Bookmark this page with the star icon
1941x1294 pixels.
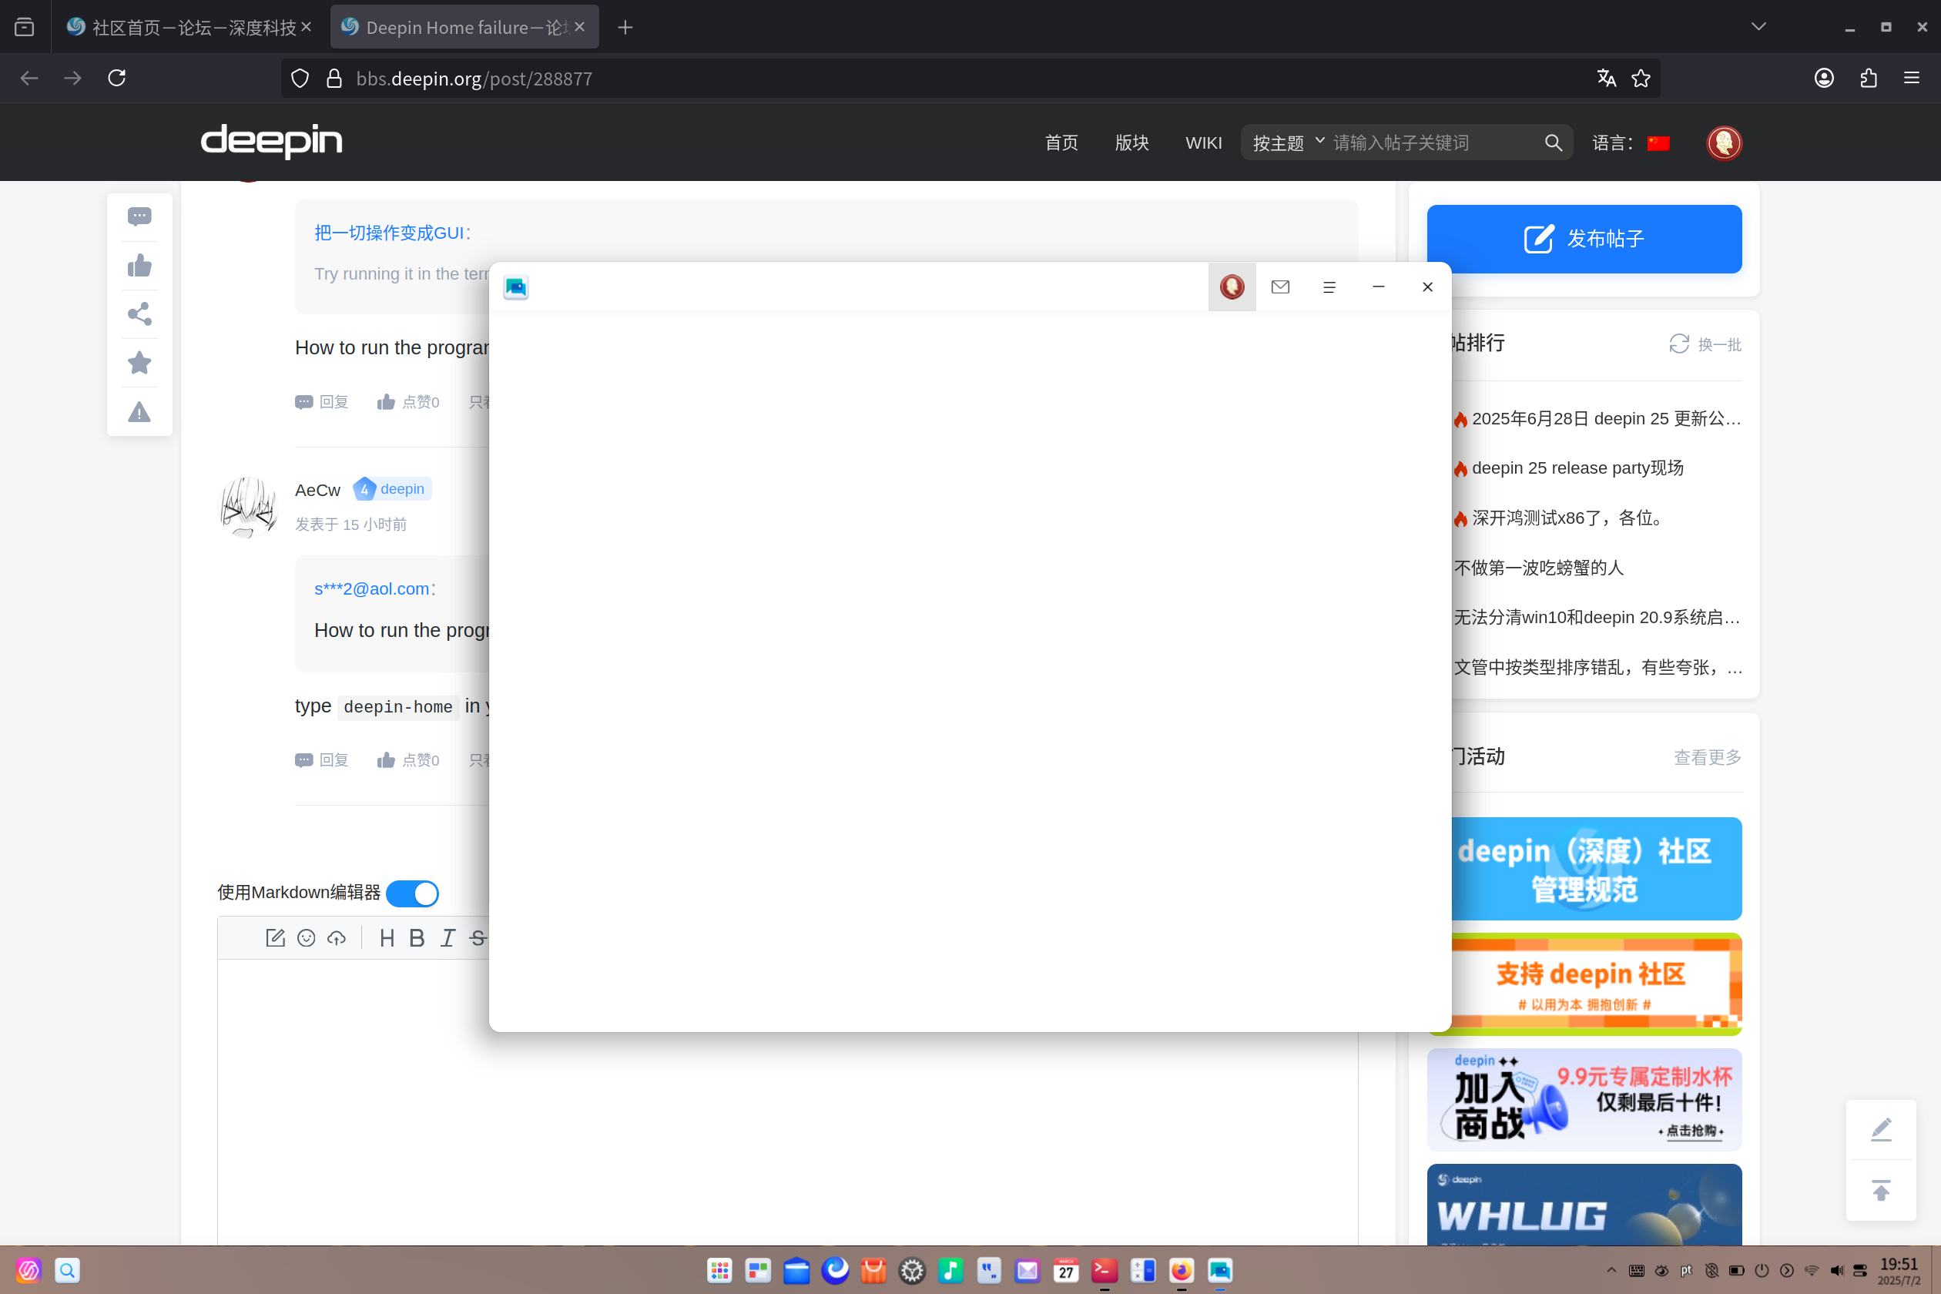point(1641,79)
